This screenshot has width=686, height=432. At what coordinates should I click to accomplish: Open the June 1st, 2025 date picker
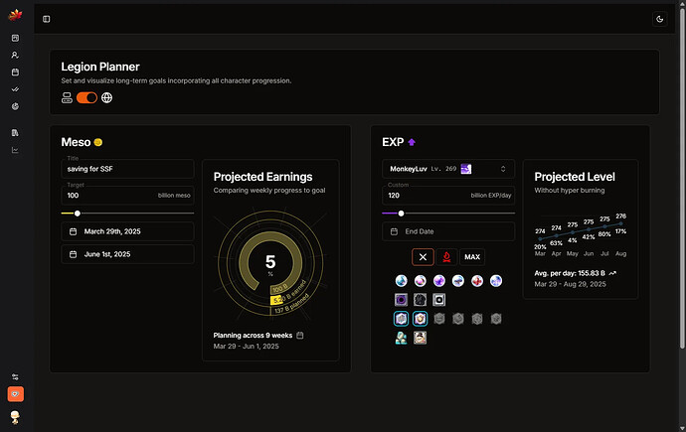(127, 254)
